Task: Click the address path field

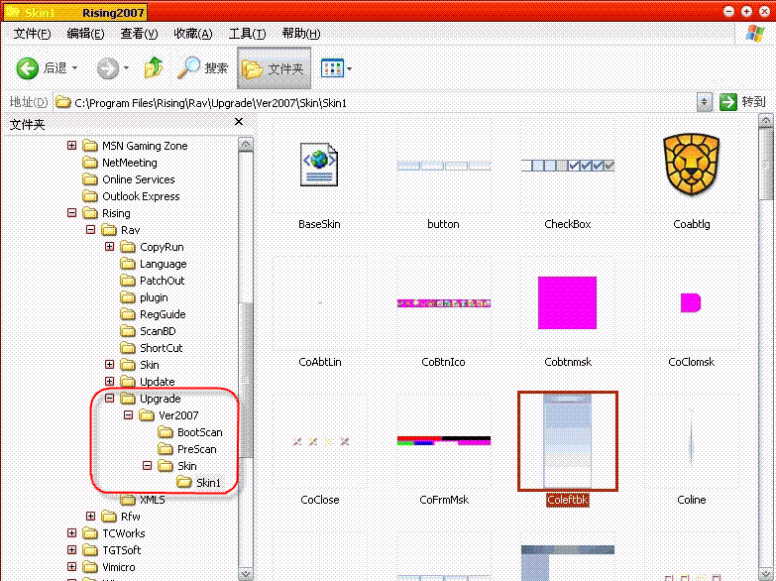Action: click(375, 102)
